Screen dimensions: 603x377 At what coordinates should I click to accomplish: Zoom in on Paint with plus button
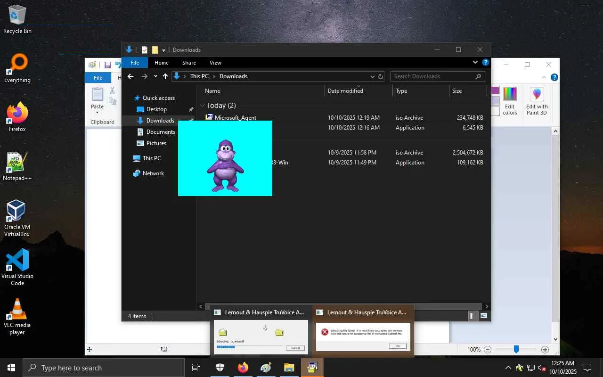[x=545, y=350]
